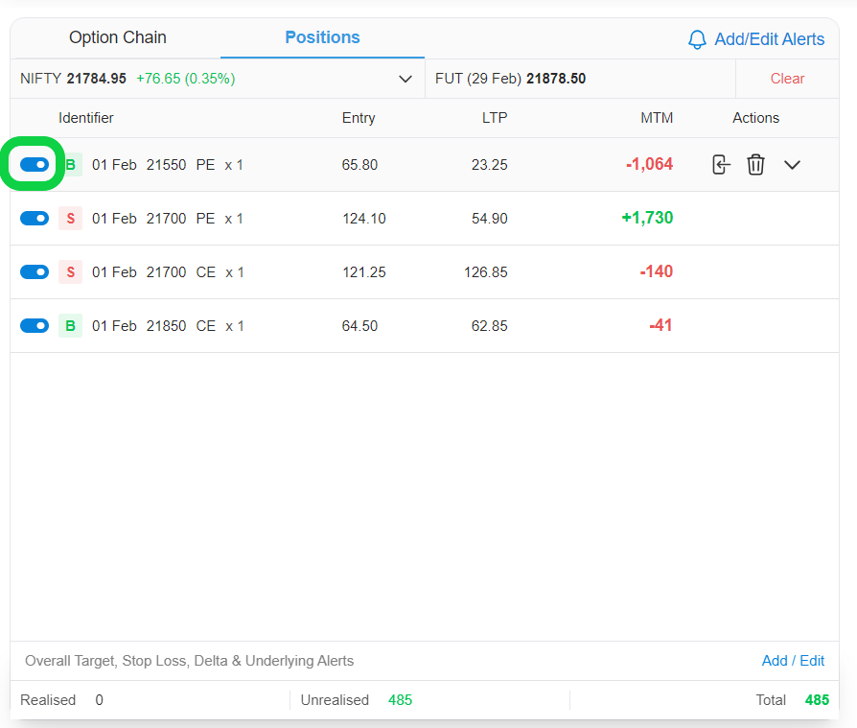Click the Realised 0 value
The width and height of the screenshot is (857, 728).
pos(99,700)
